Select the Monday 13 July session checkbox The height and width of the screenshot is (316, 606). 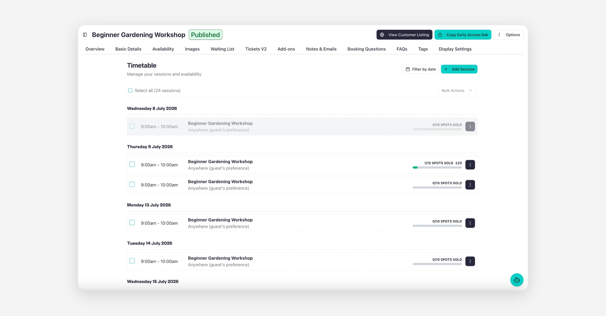pyautogui.click(x=132, y=223)
